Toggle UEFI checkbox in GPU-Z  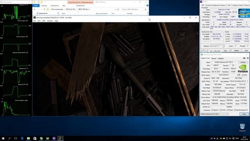click(x=243, y=75)
